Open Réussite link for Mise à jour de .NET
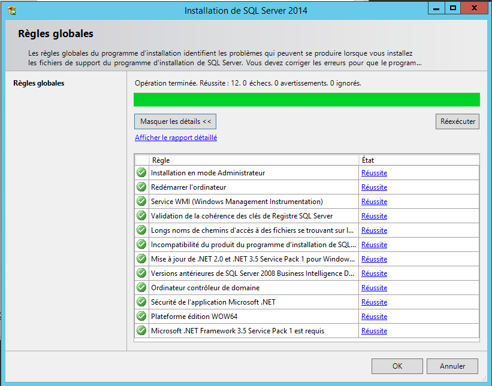492x386 pixels. [x=374, y=259]
